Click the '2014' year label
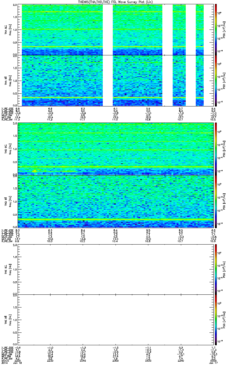Viewport: 228px width, 365px height. click(4, 363)
